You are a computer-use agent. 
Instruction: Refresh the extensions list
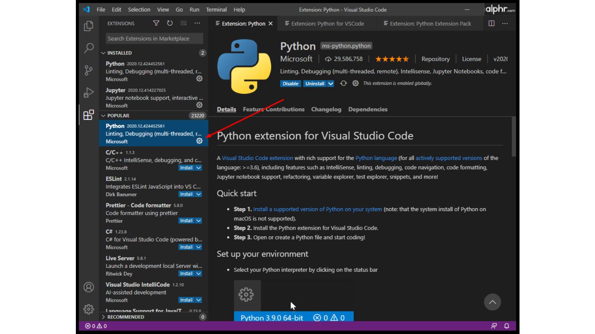170,23
